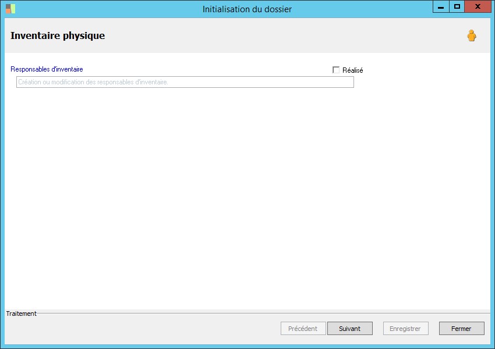Image resolution: width=495 pixels, height=349 pixels.
Task: Click the Précédent button
Action: point(303,329)
